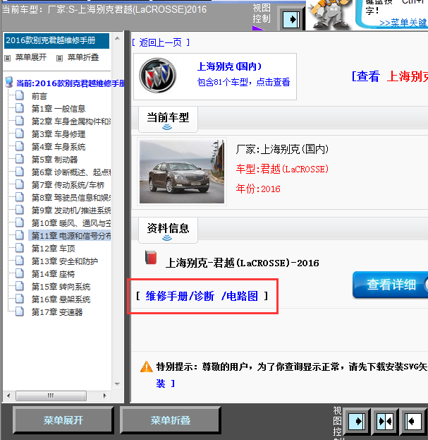
Task: Open 第2章 车身金属构件 tree item
Action: point(71,121)
